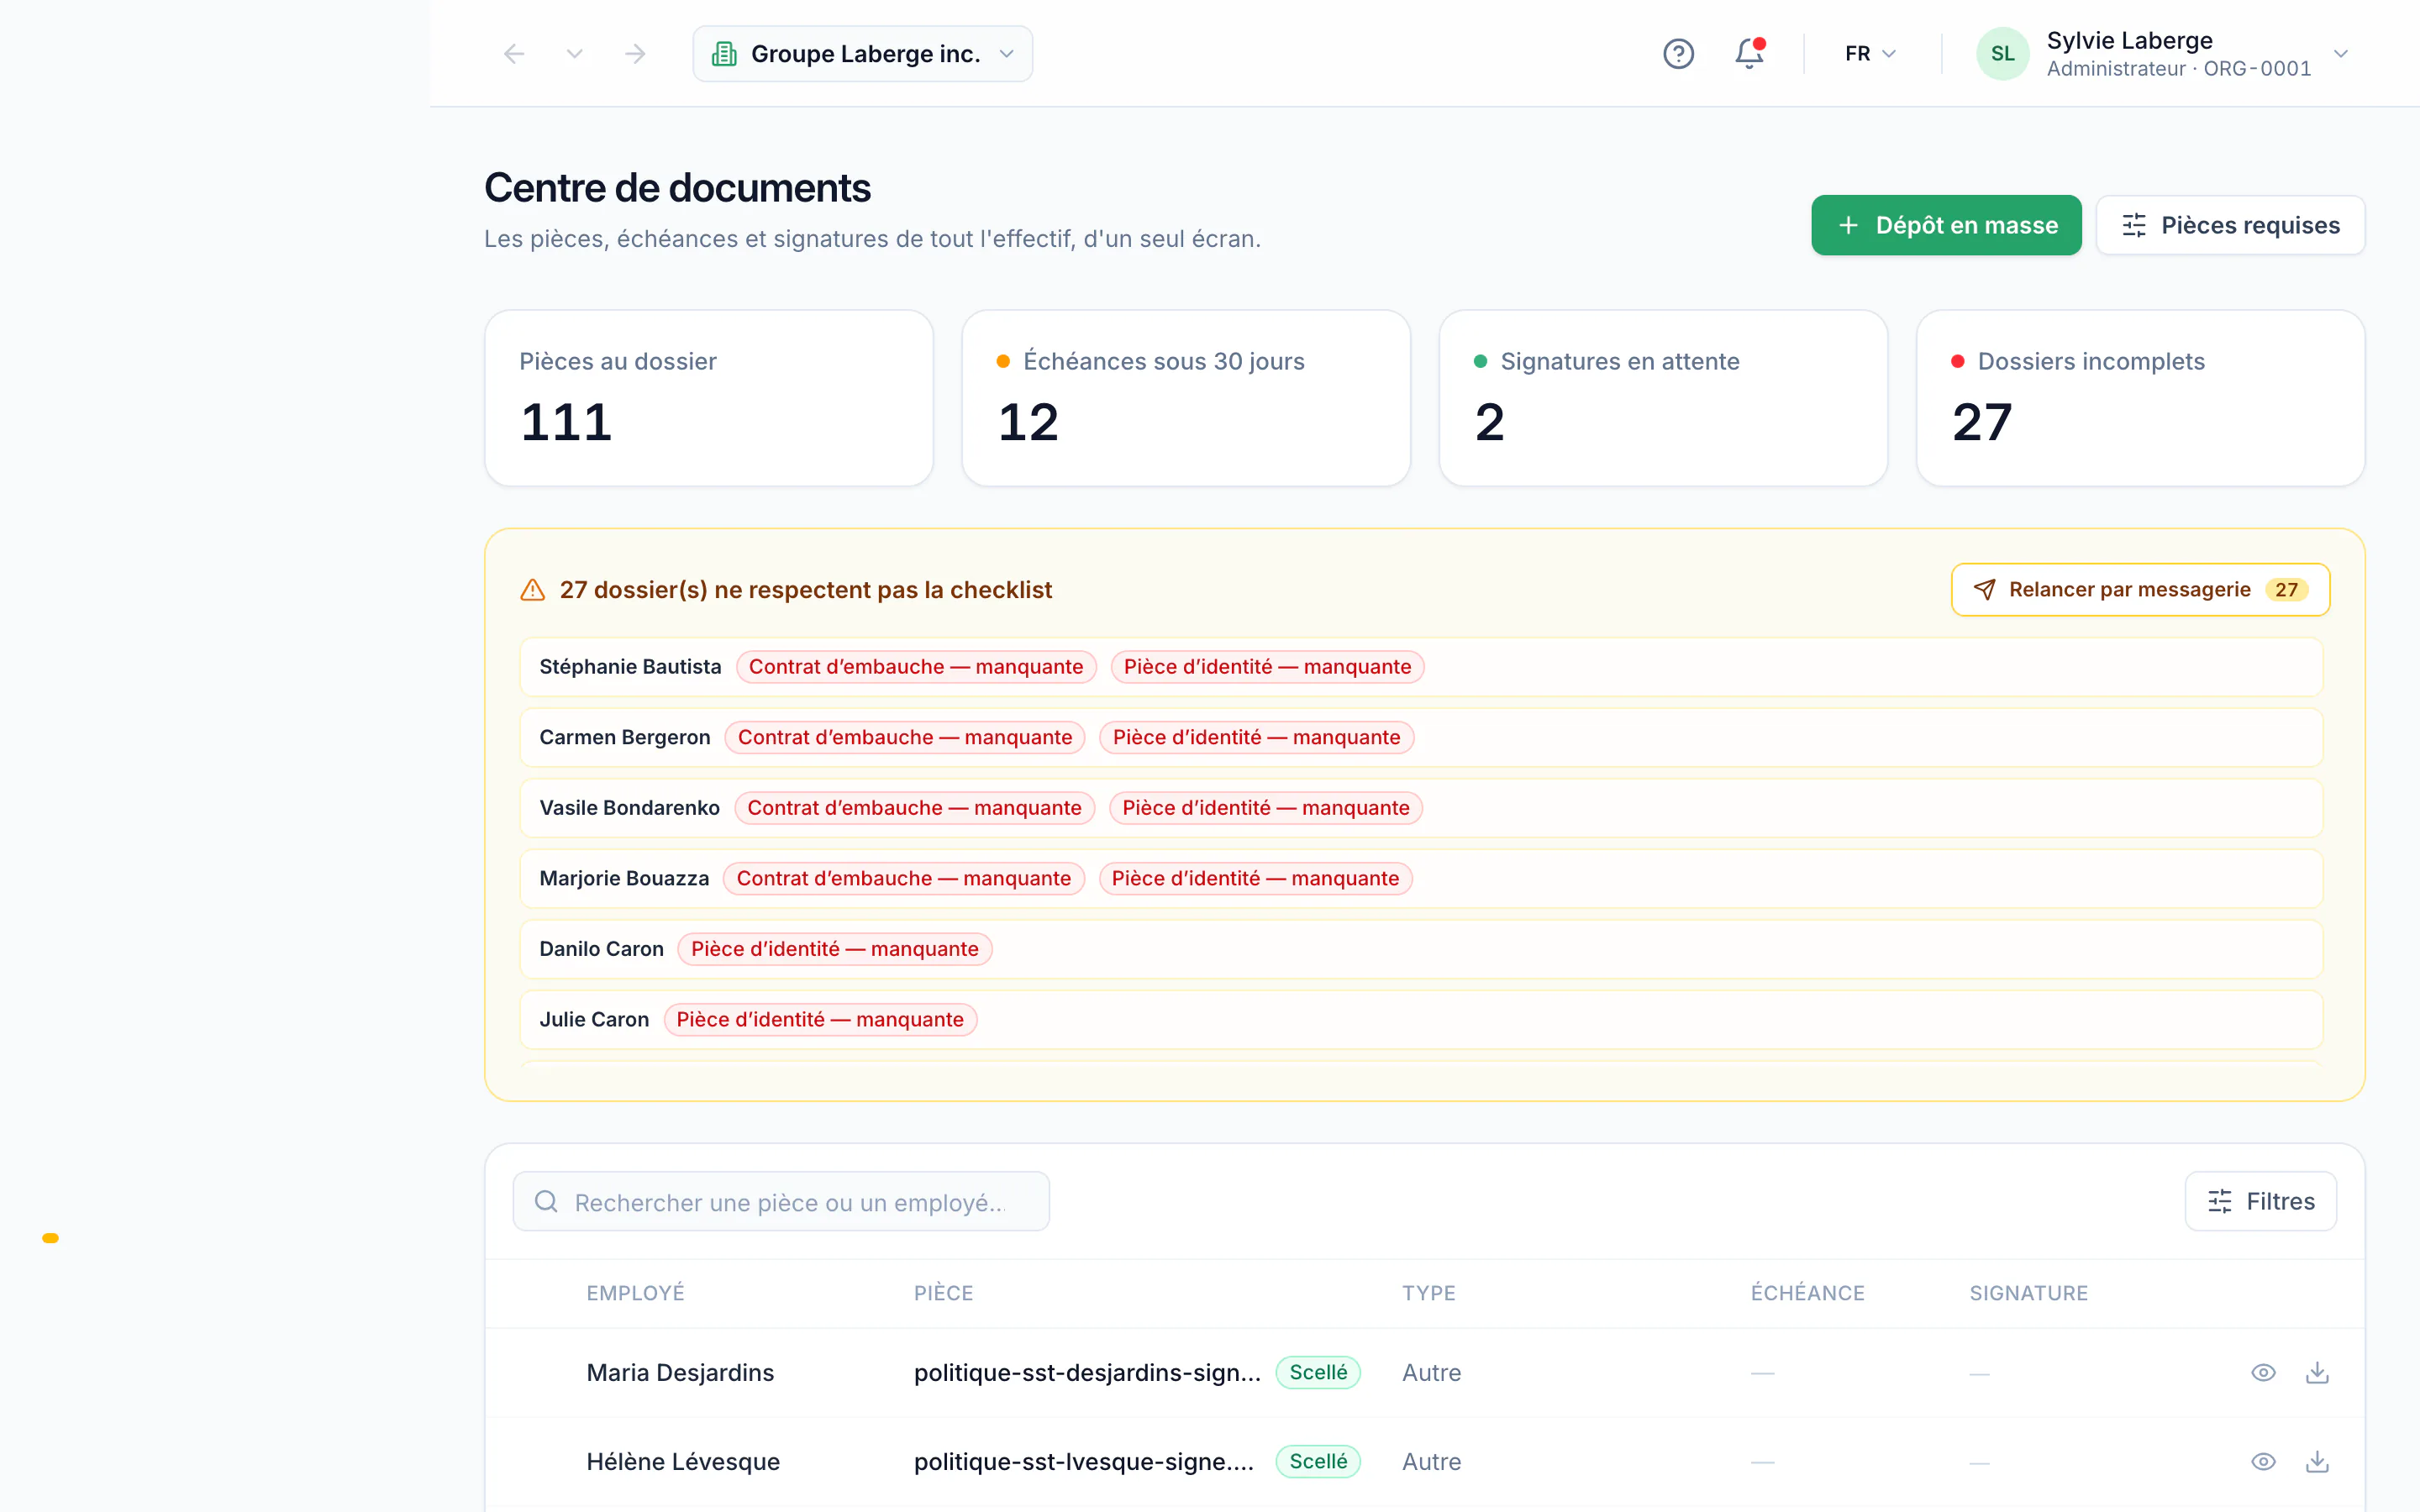
Task: Click Stéphanie Bautista's Contrat d'embauche manquante tag
Action: pos(916,667)
